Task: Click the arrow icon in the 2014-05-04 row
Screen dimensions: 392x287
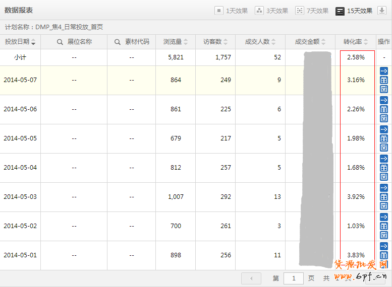Action: pos(383,159)
